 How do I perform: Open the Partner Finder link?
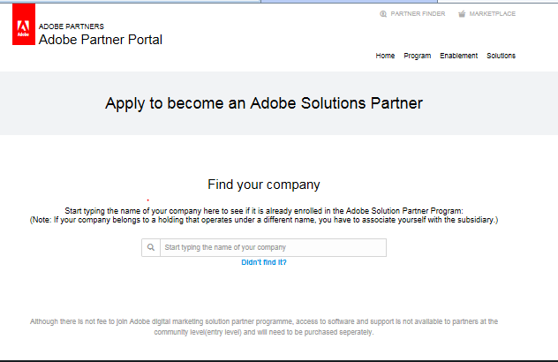coord(418,14)
